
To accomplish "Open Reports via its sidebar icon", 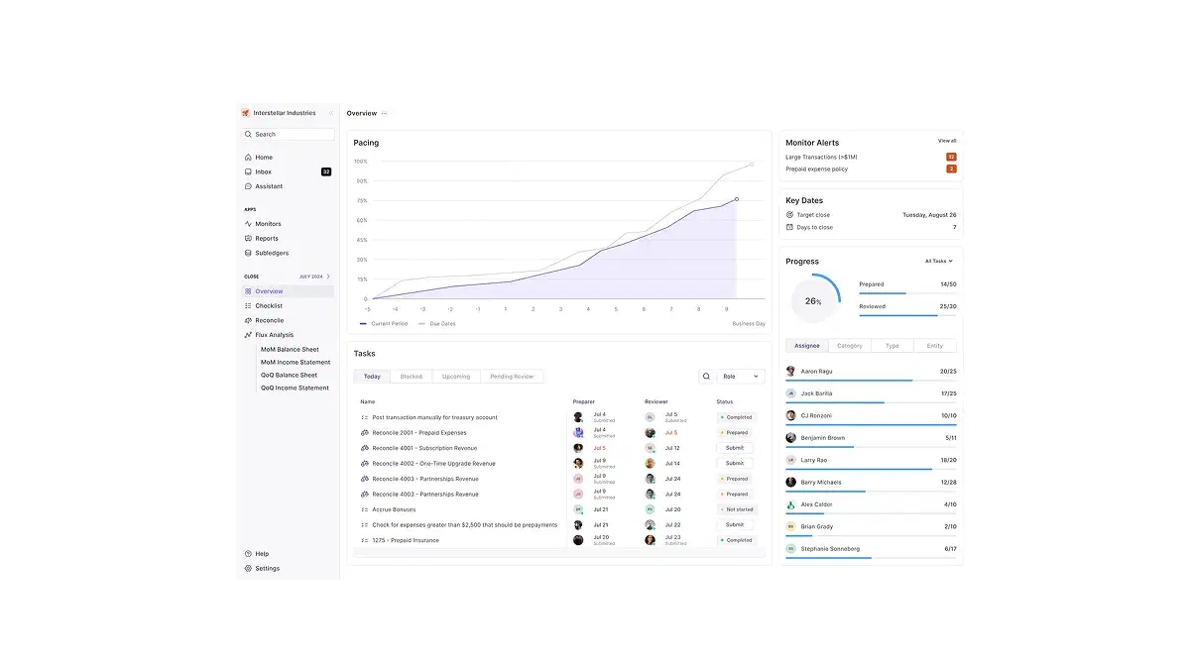I will click(x=248, y=239).
